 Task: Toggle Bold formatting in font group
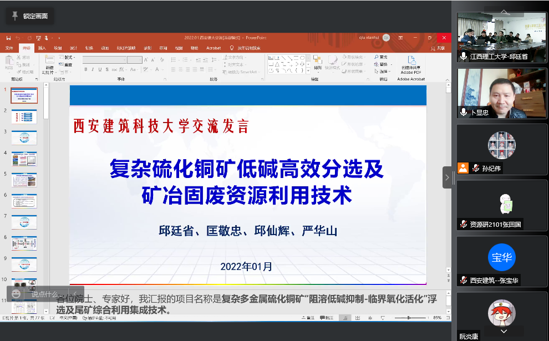point(85,69)
